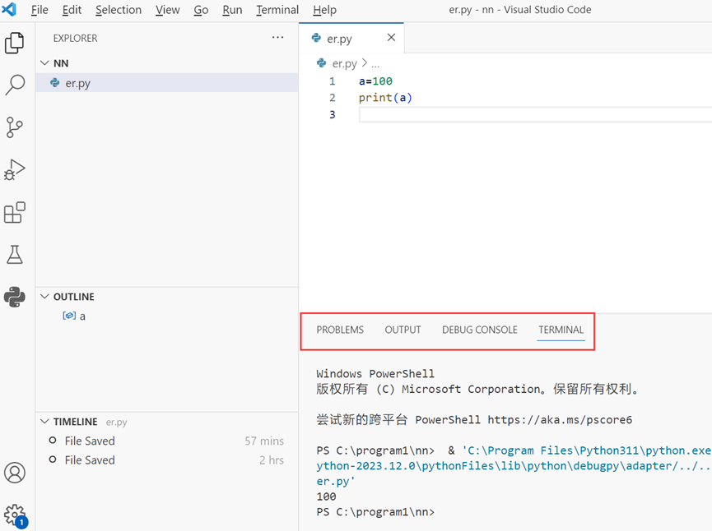The image size is (712, 531).
Task: Click the variable symbol icon in Outline
Action: point(69,316)
